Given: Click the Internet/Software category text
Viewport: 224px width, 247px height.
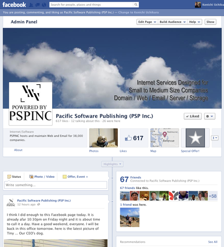Looking at the screenshot, I should (22, 132).
